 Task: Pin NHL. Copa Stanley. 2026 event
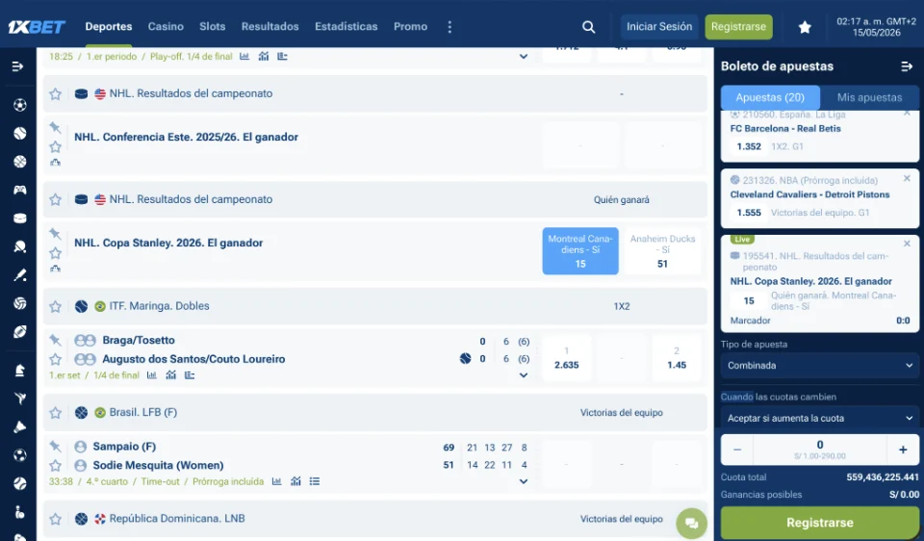(x=56, y=233)
